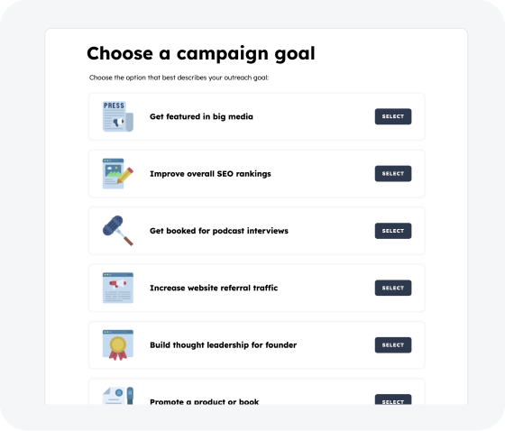The width and height of the screenshot is (505, 431).
Task: Click 'Get booked for podcast interviews' label
Action: click(x=219, y=231)
